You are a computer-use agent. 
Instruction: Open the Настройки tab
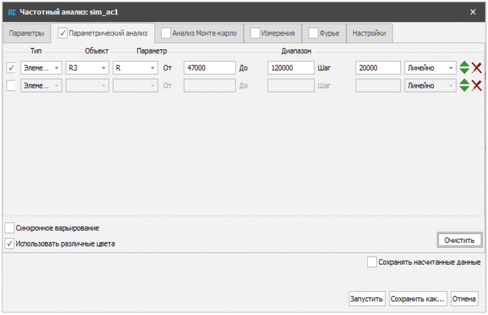[369, 34]
